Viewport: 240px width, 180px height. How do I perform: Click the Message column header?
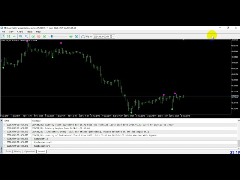[134, 121]
